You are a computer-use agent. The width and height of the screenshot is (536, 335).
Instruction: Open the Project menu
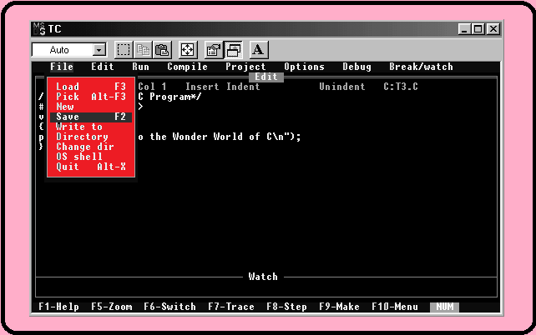point(245,67)
